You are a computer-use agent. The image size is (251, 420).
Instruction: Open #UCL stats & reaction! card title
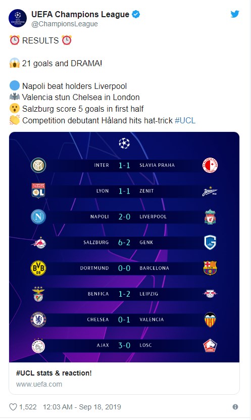tap(54, 373)
